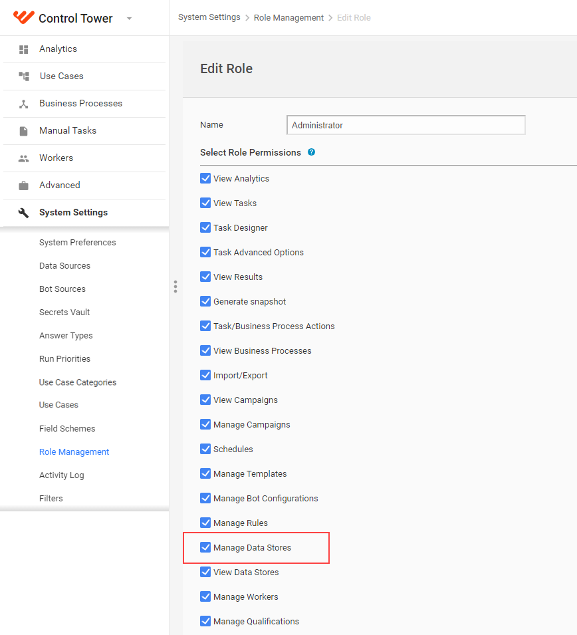577x635 pixels.
Task: Toggle Manage Workers checkbox
Action: [x=205, y=597]
